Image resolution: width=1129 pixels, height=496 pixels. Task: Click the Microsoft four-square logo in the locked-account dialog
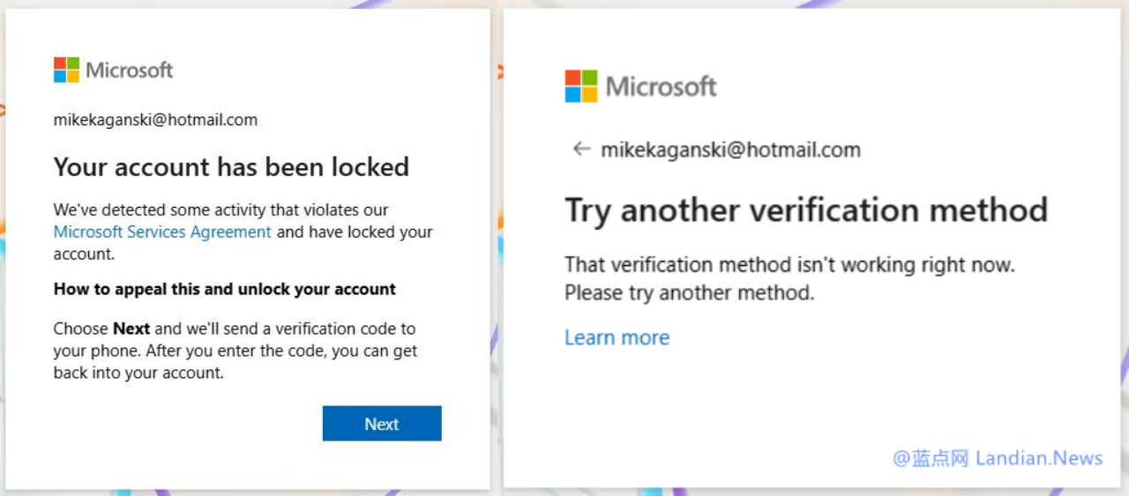pos(66,70)
